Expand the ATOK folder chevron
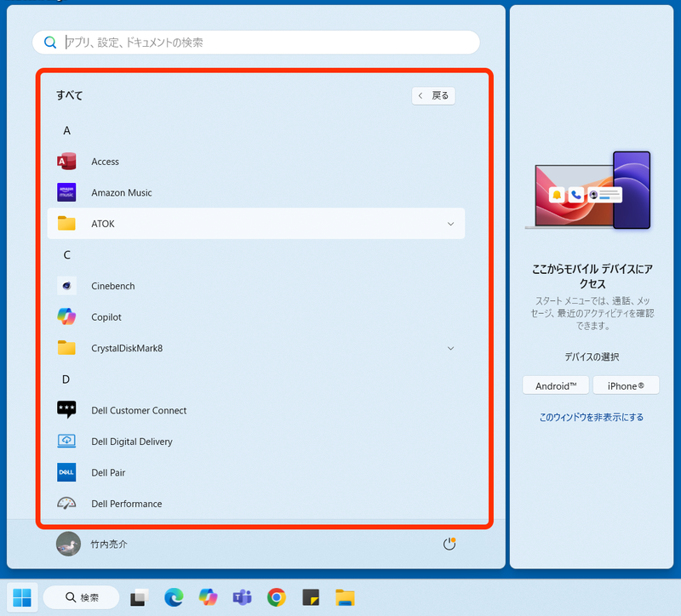Screen dimensions: 681x616 pyautogui.click(x=451, y=224)
